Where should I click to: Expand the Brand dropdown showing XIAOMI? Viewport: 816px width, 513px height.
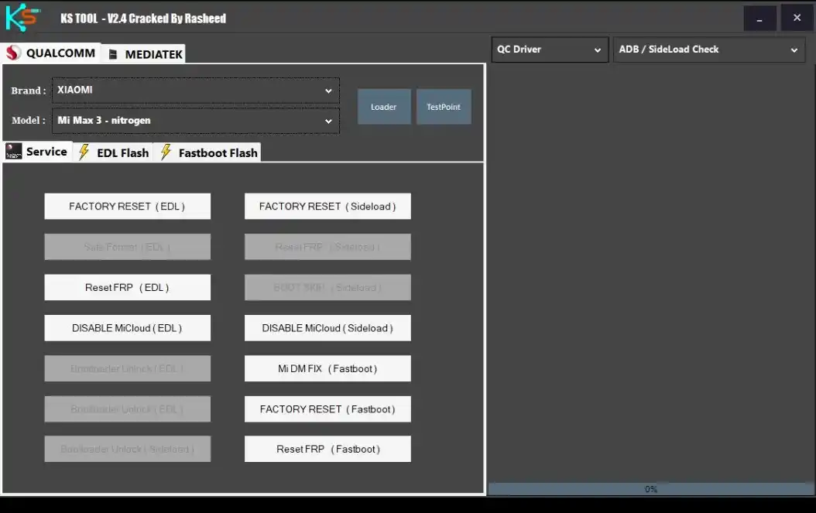196,91
